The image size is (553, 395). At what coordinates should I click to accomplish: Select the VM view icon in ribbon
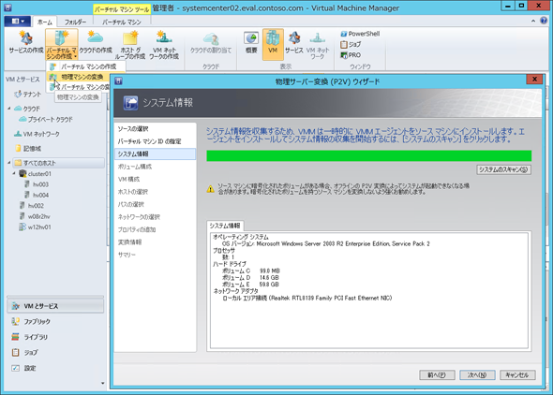[x=273, y=44]
